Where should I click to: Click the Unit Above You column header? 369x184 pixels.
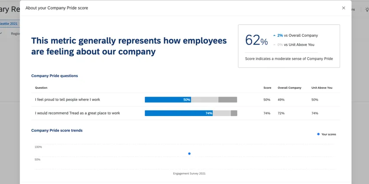coord(322,88)
